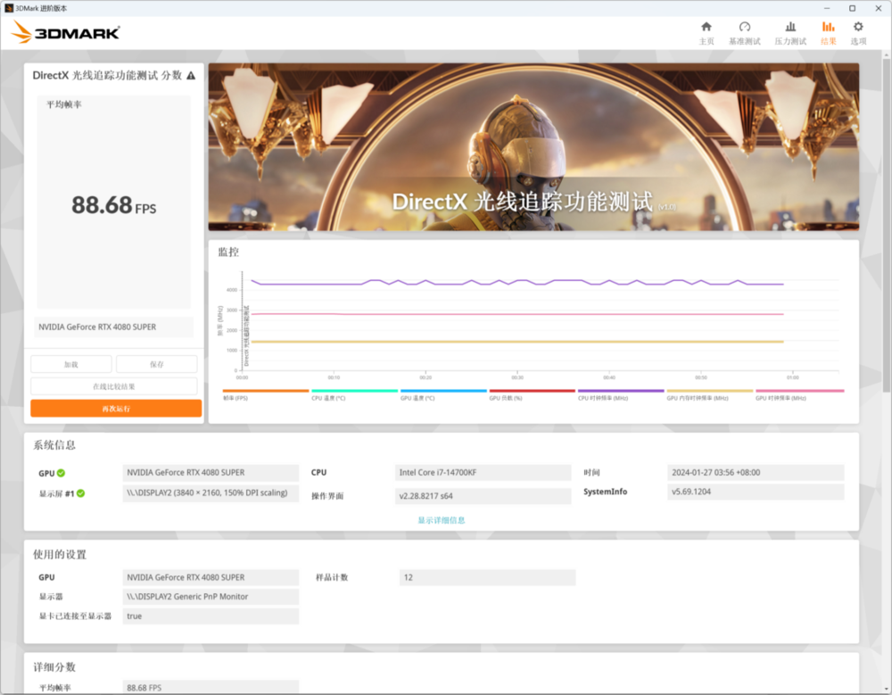Click the orange Run again (再次运行) button
This screenshot has height=695, width=892.
coord(116,409)
